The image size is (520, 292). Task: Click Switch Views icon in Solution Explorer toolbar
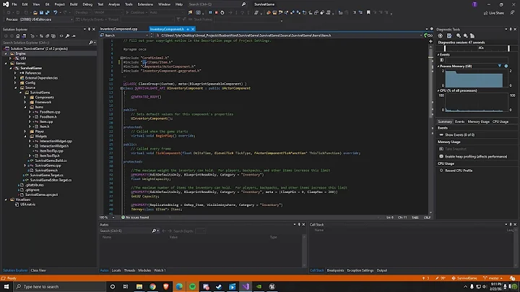(x=24, y=36)
